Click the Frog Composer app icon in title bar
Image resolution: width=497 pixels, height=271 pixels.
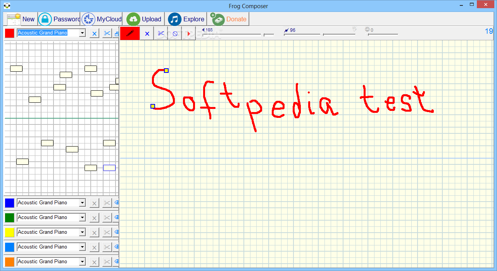click(x=7, y=5)
